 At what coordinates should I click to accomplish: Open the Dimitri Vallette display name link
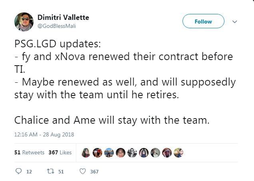coord(63,18)
